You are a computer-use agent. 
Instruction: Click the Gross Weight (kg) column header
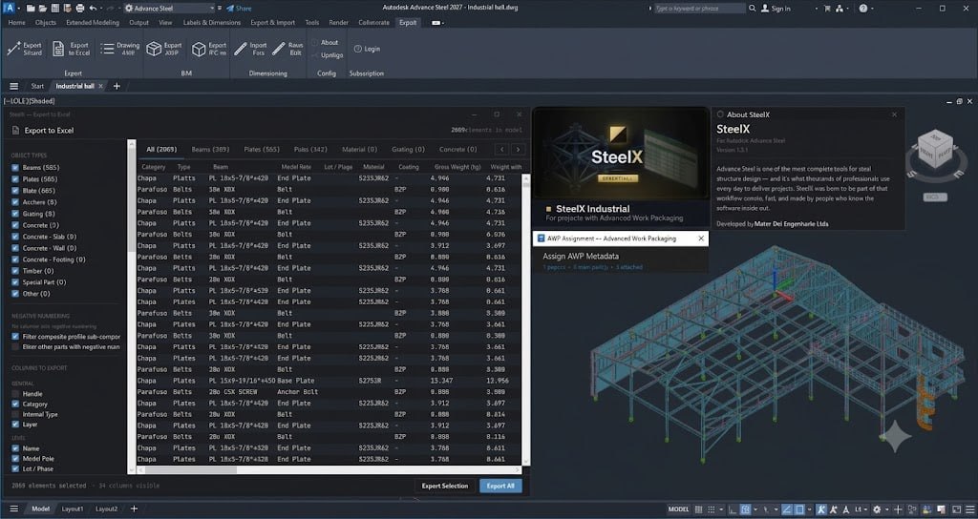[x=457, y=167]
